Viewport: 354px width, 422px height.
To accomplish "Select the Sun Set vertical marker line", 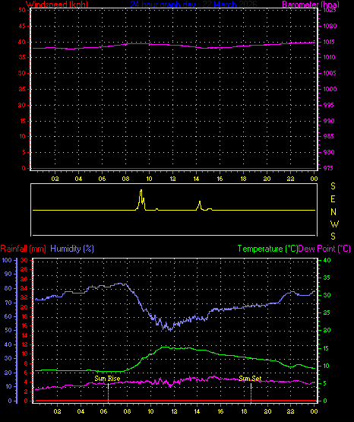I will (x=251, y=392).
